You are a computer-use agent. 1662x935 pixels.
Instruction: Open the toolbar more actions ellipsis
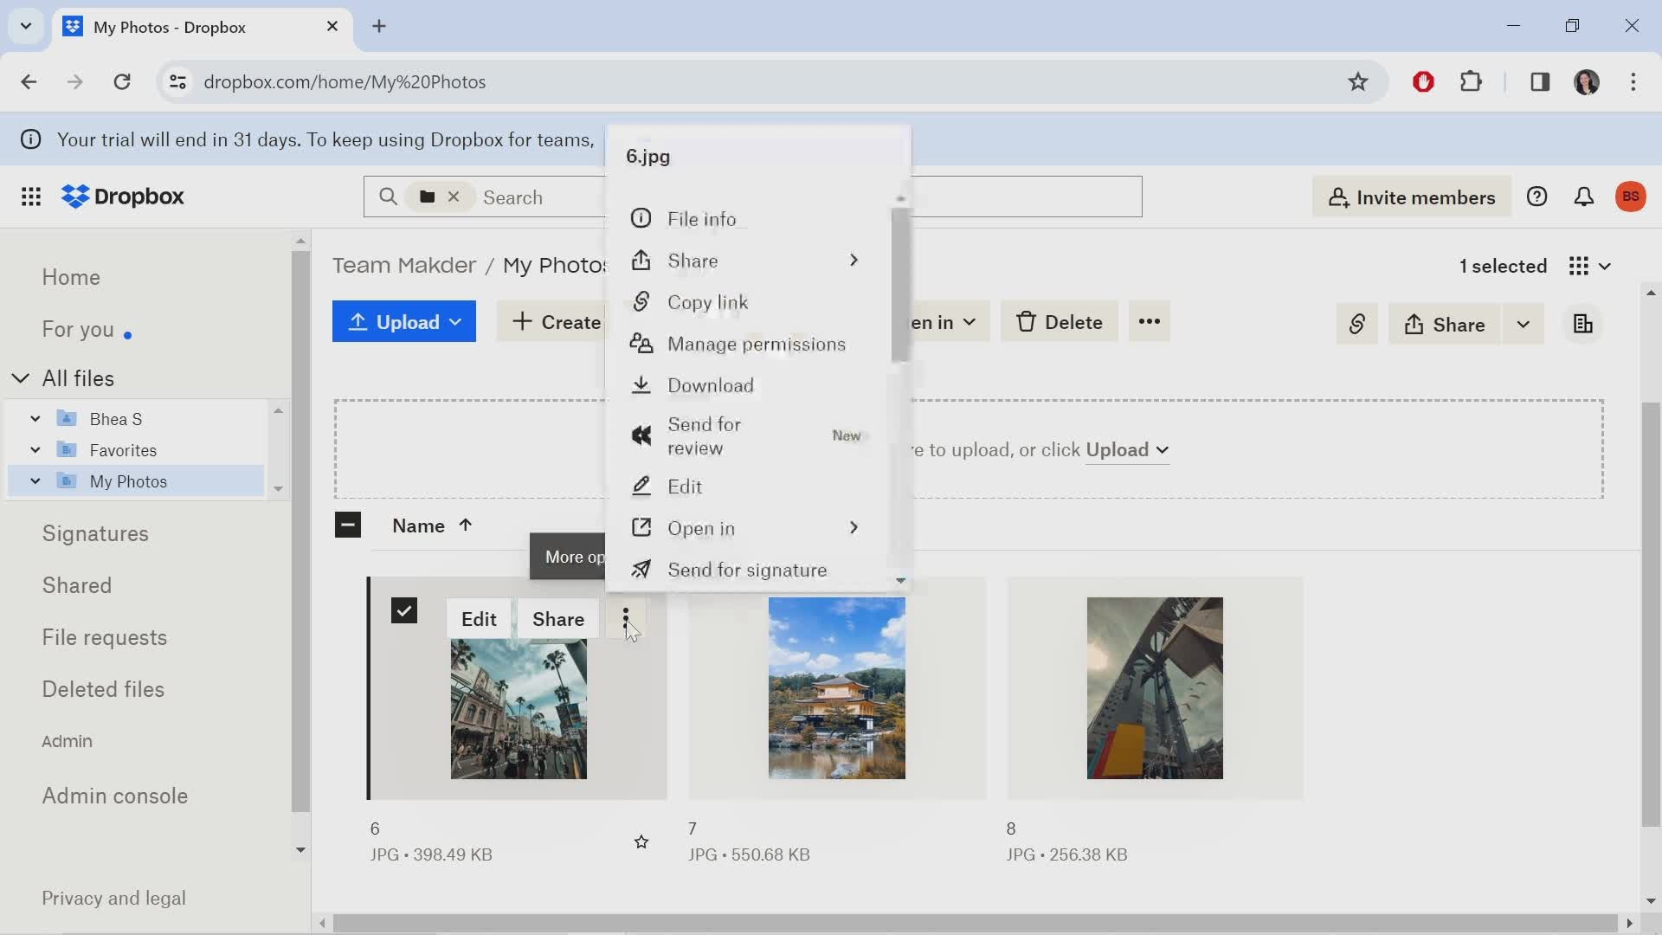pyautogui.click(x=1149, y=322)
